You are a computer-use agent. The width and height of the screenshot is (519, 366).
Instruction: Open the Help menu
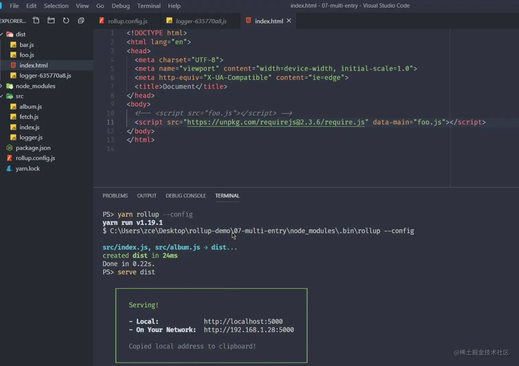click(x=174, y=6)
